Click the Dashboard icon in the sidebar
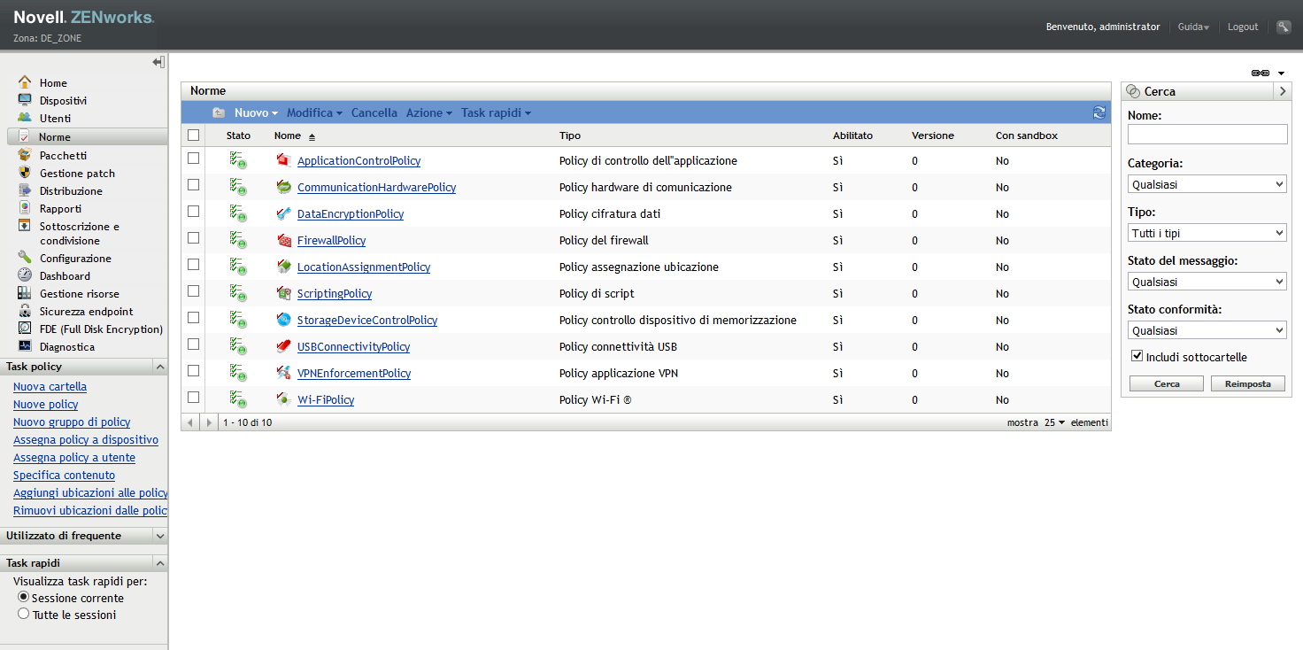The image size is (1303, 650). pos(25,275)
